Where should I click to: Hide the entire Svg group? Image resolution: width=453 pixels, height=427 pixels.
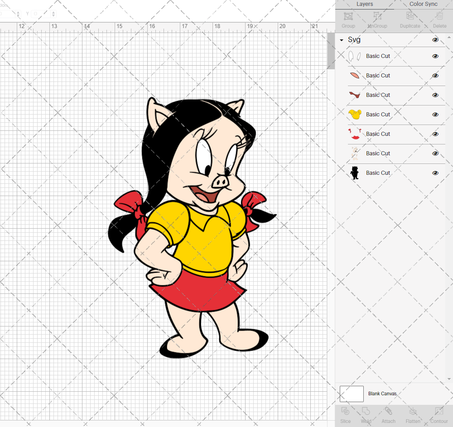(x=435, y=40)
